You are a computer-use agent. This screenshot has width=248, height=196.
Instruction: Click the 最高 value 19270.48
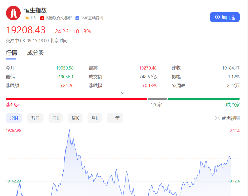click(148, 68)
